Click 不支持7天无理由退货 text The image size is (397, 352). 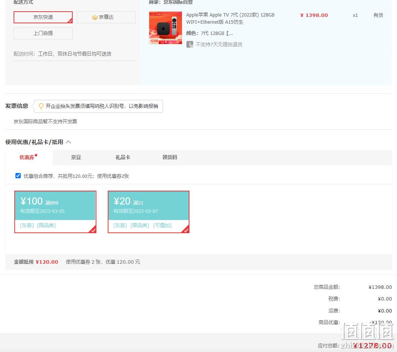point(219,44)
